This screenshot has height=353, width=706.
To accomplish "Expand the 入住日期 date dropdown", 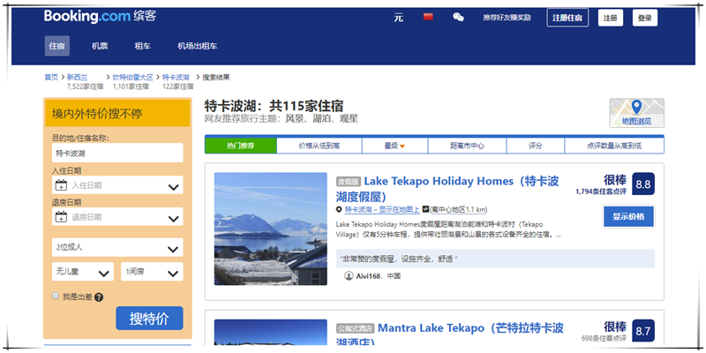I will 173,187.
